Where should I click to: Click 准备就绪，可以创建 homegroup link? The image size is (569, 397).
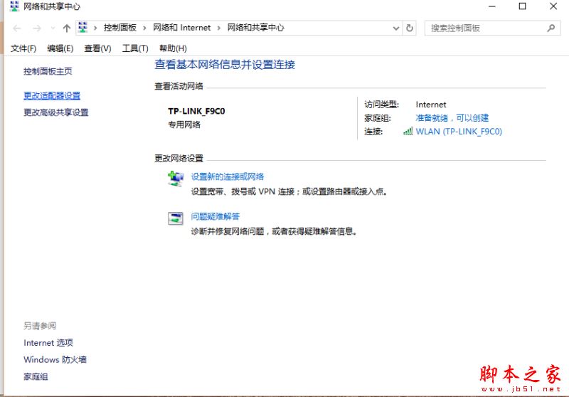(452, 118)
